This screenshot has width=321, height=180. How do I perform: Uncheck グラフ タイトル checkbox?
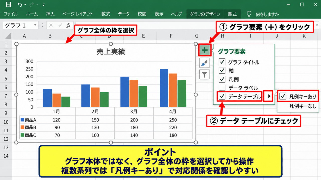pyautogui.click(x=222, y=62)
